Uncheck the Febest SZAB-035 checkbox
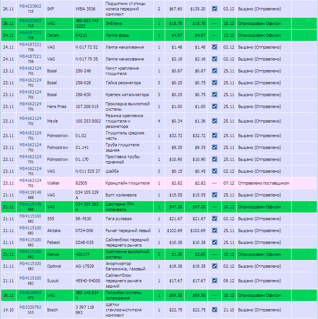This screenshot has height=319, width=318. tap(214, 242)
